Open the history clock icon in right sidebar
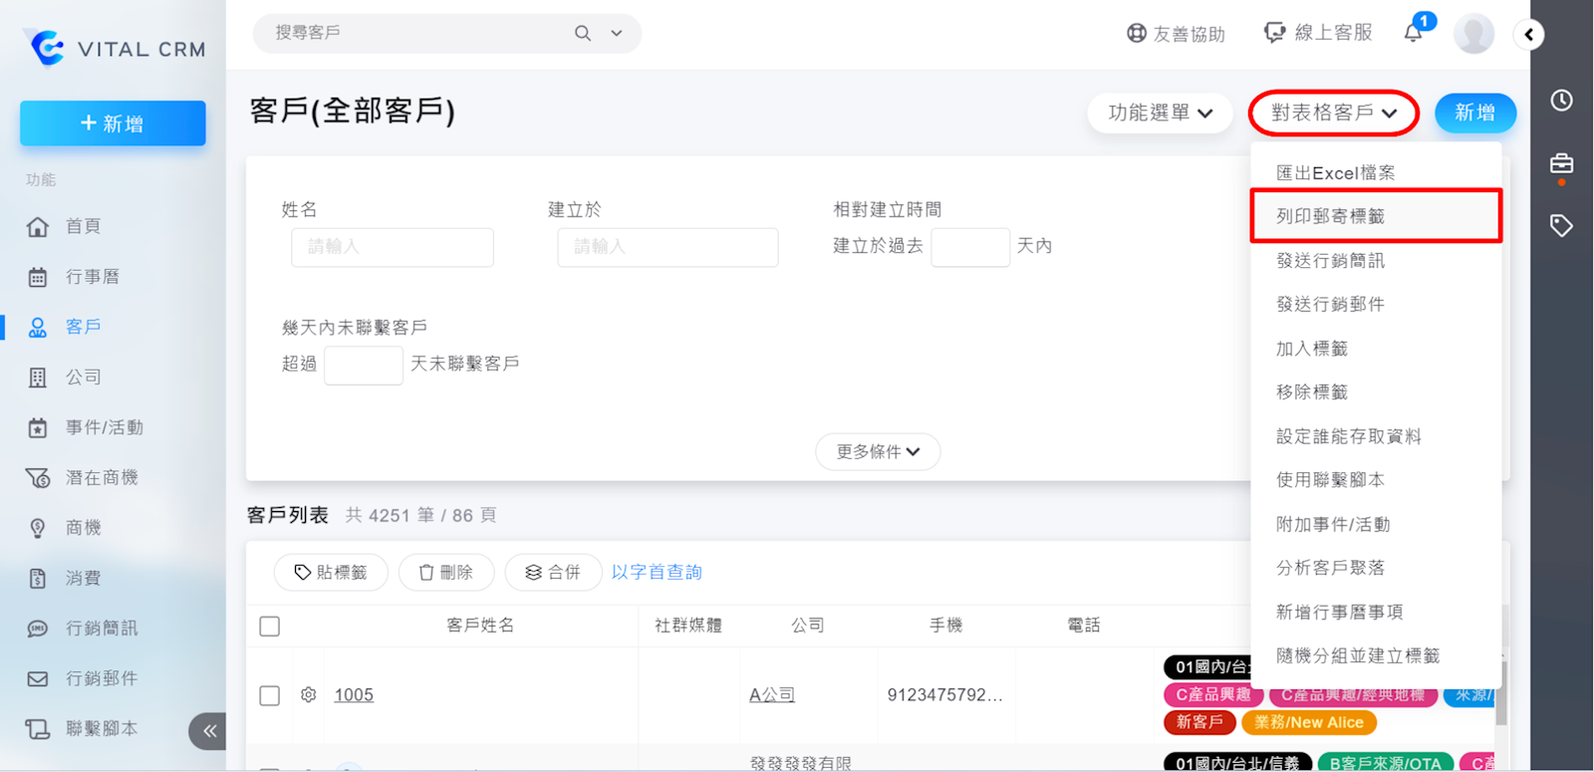 point(1561,101)
